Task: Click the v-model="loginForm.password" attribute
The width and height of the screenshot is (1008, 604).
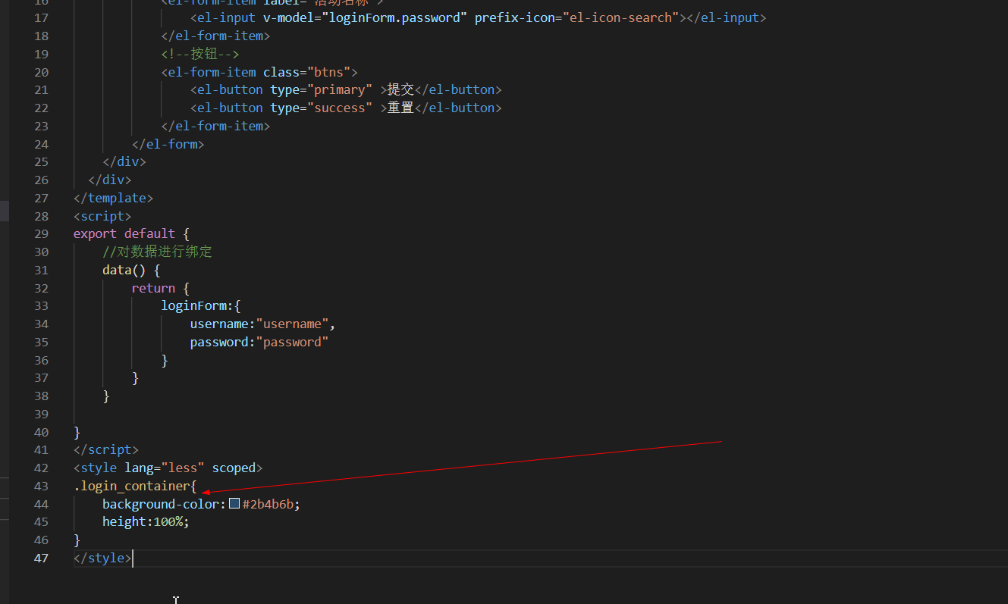Action: click(x=365, y=17)
